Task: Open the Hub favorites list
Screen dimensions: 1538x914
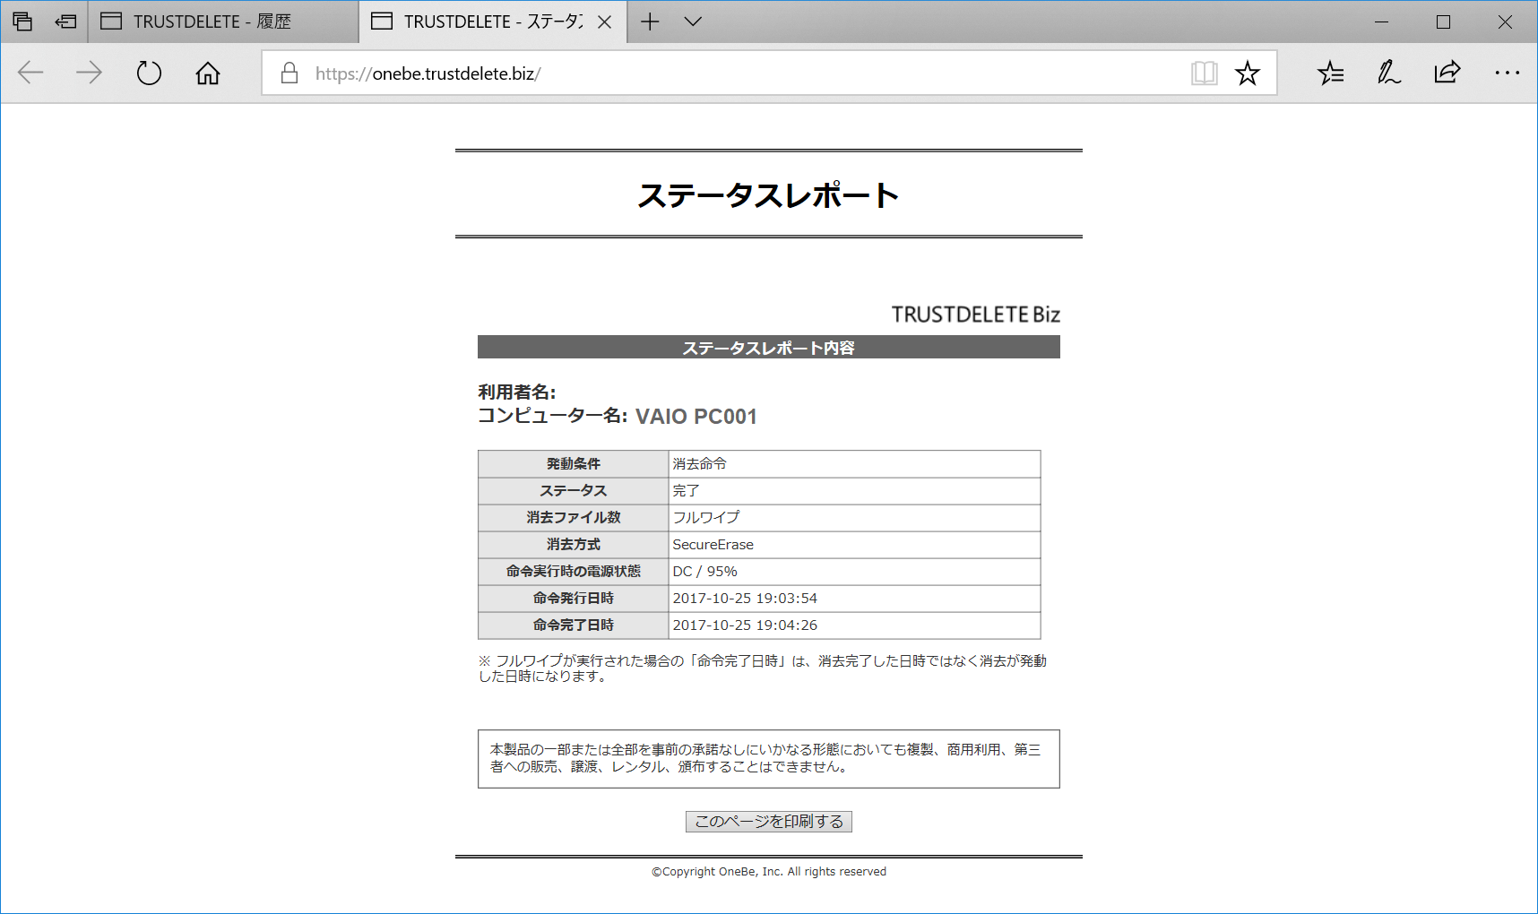Action: [1331, 73]
